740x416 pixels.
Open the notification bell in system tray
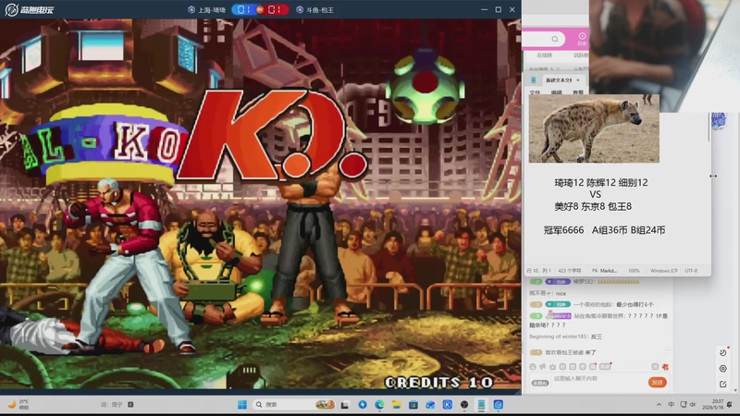click(730, 405)
